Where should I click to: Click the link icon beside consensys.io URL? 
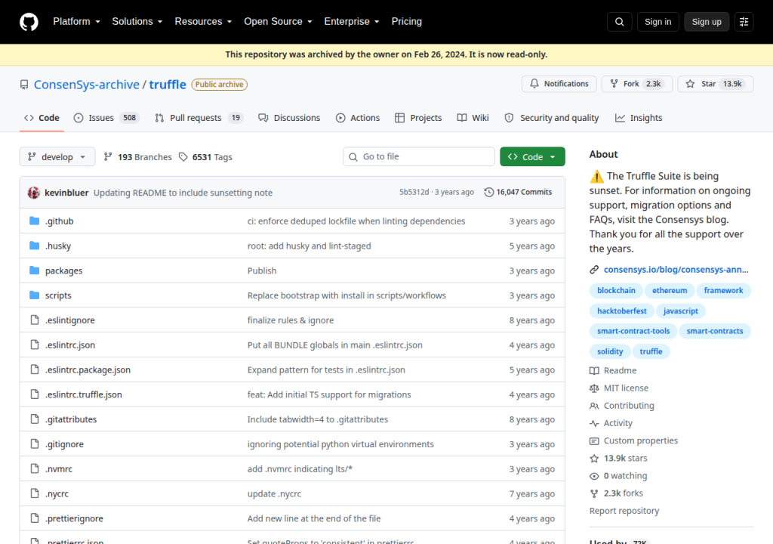[594, 270]
